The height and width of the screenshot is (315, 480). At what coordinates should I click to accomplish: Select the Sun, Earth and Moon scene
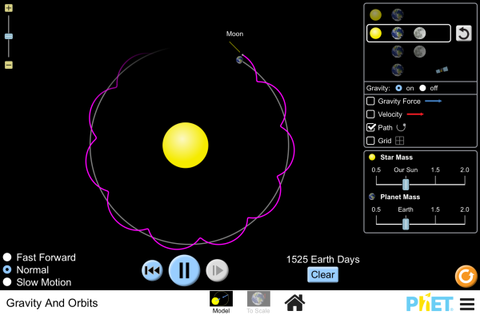(408, 33)
